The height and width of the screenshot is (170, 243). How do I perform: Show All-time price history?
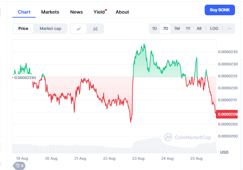click(x=199, y=29)
